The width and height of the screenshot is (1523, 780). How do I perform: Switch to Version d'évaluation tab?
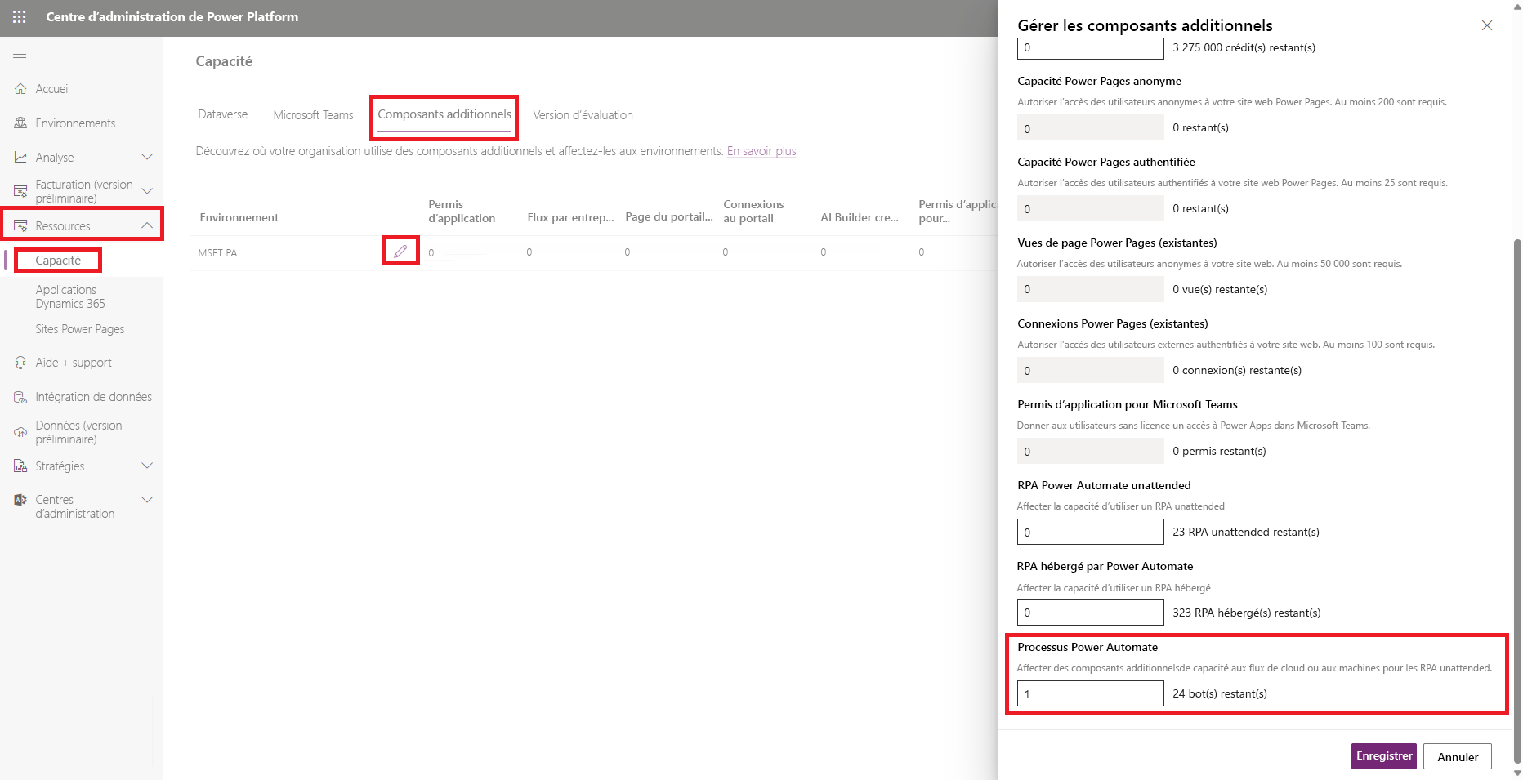(x=583, y=115)
